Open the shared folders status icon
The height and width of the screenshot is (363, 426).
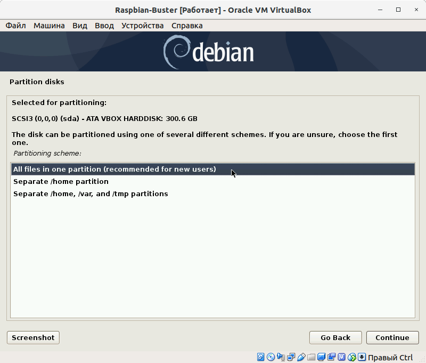tap(312, 357)
